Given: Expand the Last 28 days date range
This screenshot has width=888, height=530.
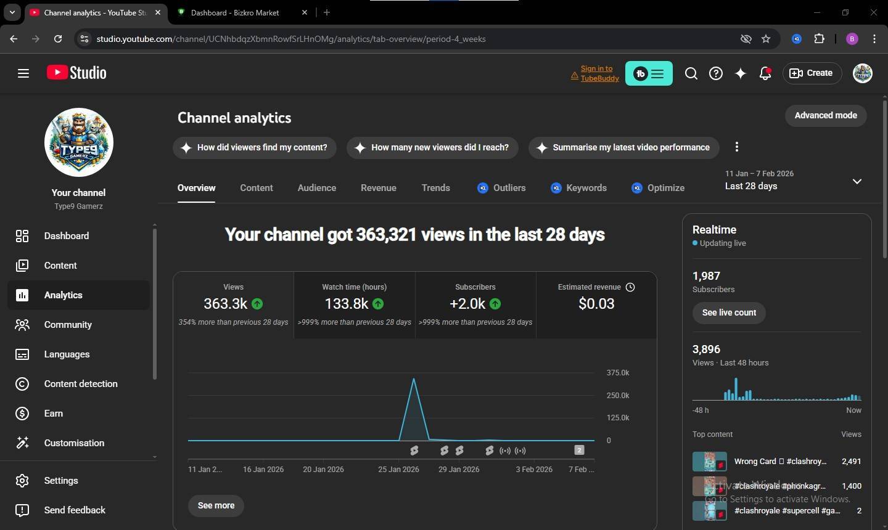Looking at the screenshot, I should [857, 181].
